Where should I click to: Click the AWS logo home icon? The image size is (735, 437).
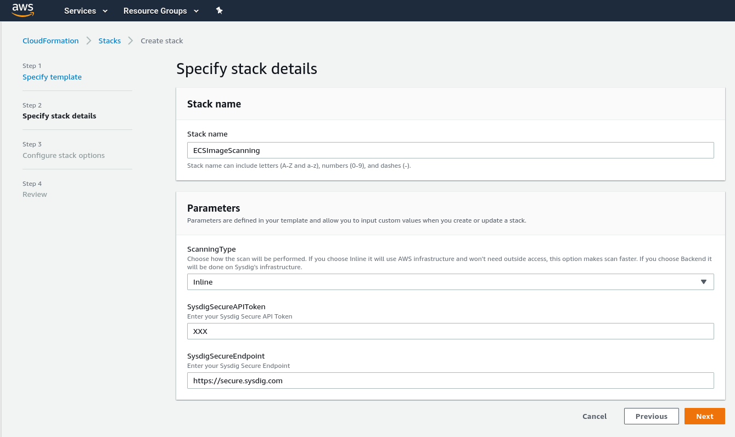[23, 10]
